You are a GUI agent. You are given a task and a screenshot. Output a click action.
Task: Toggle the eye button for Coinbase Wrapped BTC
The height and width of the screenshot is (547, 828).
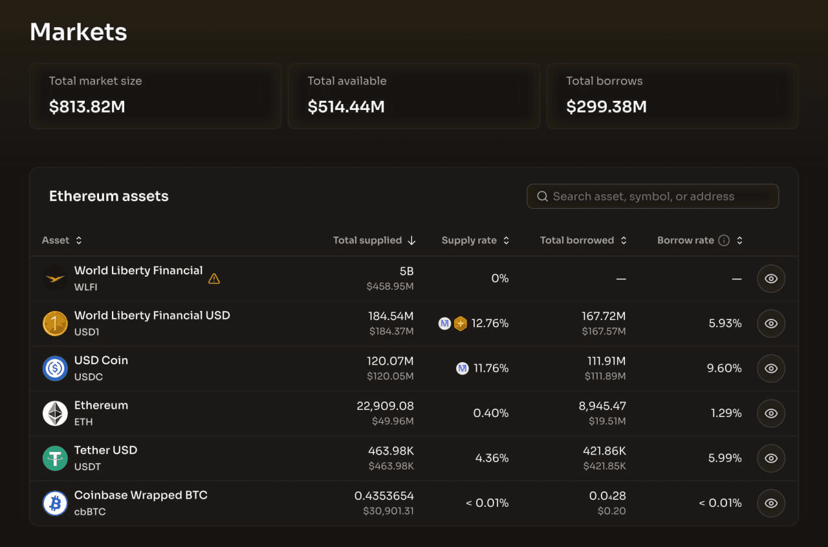[770, 503]
